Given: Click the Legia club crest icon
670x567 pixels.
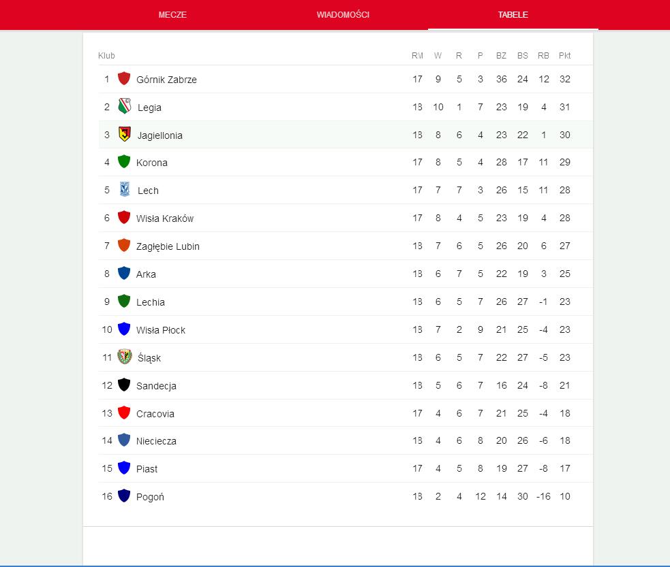Looking at the screenshot, I should (x=125, y=107).
